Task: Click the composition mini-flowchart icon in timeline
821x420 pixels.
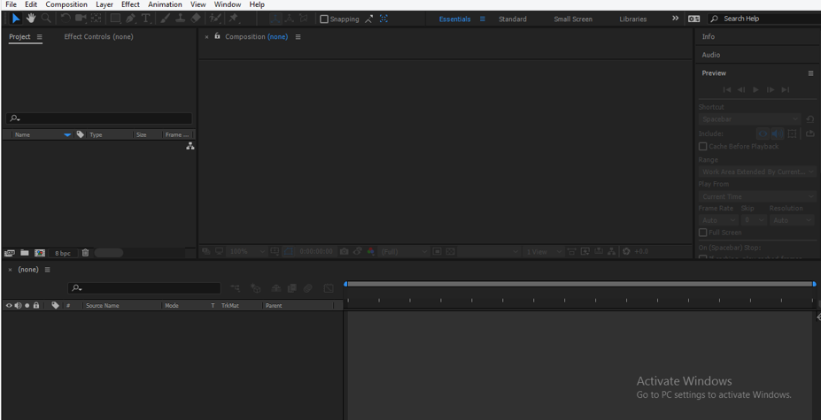Action: click(x=236, y=288)
